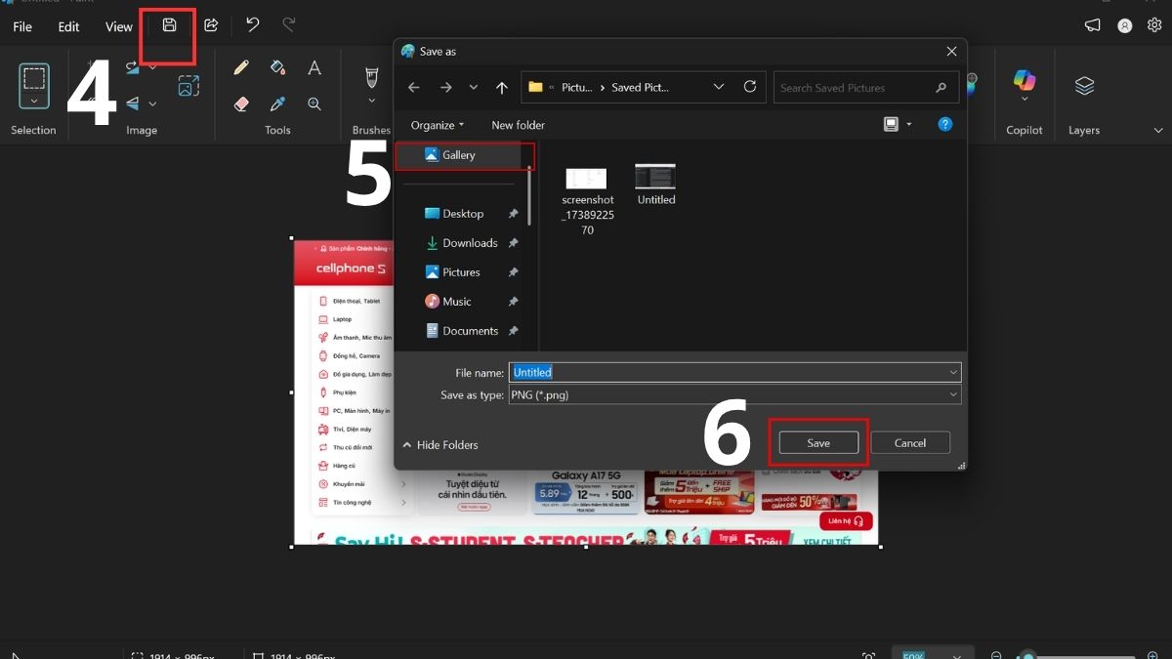
Task: Open the Edit menu
Action: [67, 26]
